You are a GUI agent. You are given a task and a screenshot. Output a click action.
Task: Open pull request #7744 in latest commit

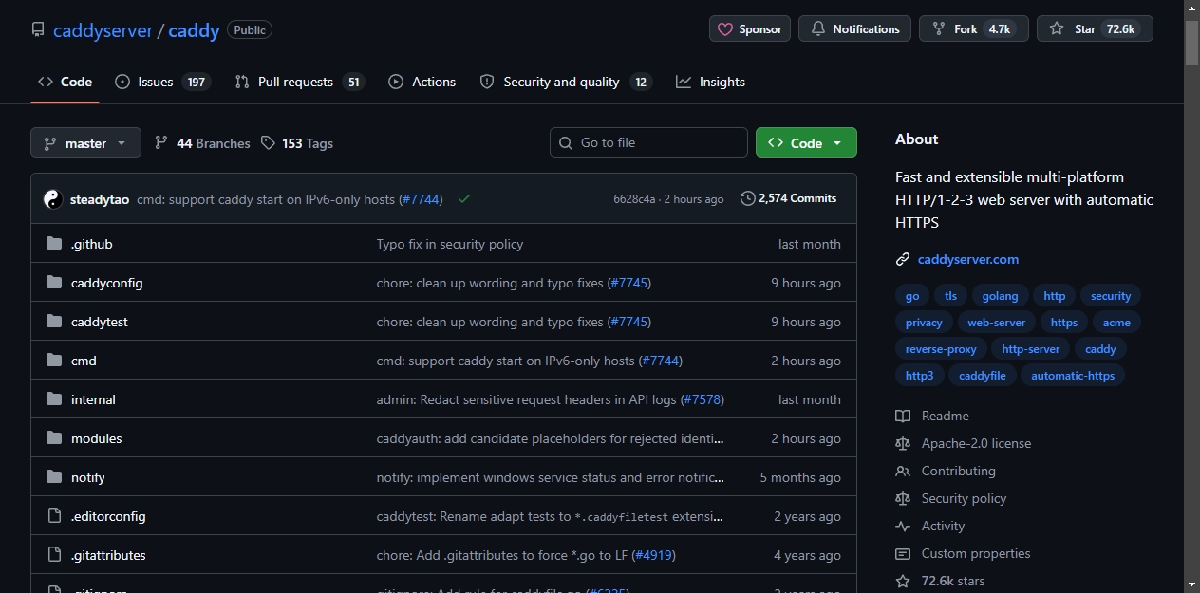[421, 199]
